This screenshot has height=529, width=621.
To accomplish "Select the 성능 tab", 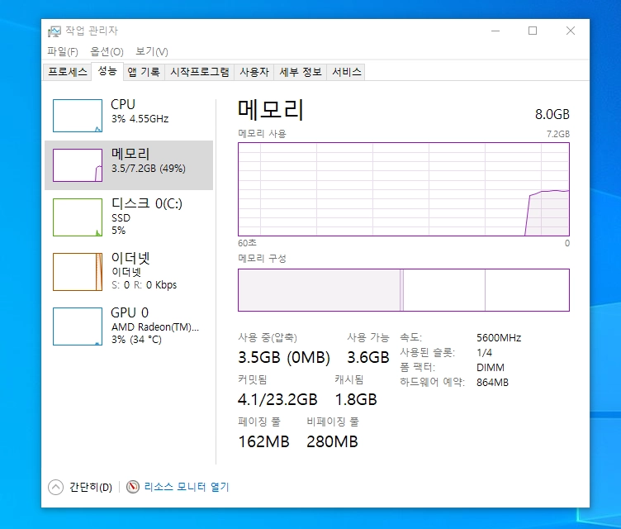I will coord(107,71).
